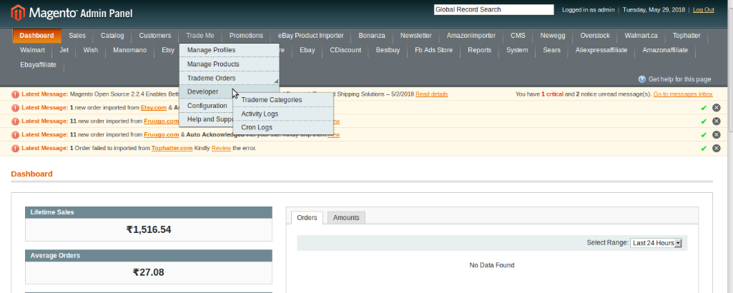
Task: Open the Amazonaffiliate menu
Action: click(x=665, y=50)
